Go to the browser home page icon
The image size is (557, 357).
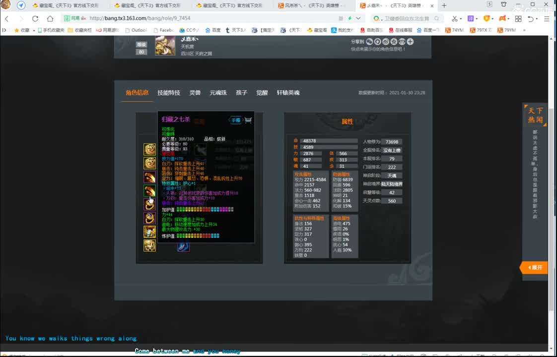coord(50,18)
